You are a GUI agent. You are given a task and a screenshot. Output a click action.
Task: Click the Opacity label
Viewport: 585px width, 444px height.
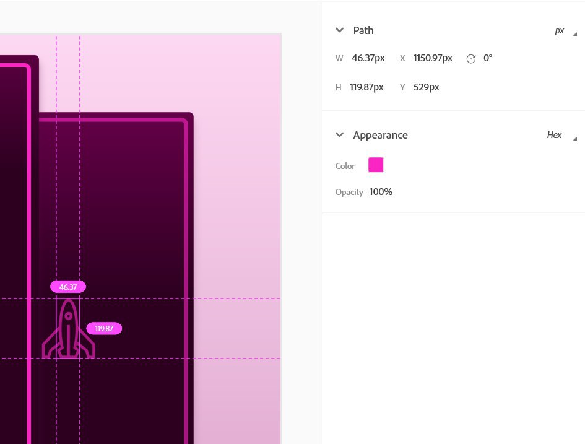pos(349,192)
